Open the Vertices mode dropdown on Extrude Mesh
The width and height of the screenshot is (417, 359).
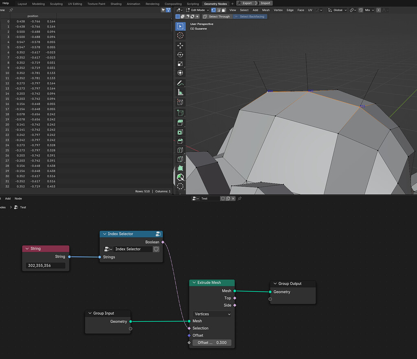[x=212, y=314]
